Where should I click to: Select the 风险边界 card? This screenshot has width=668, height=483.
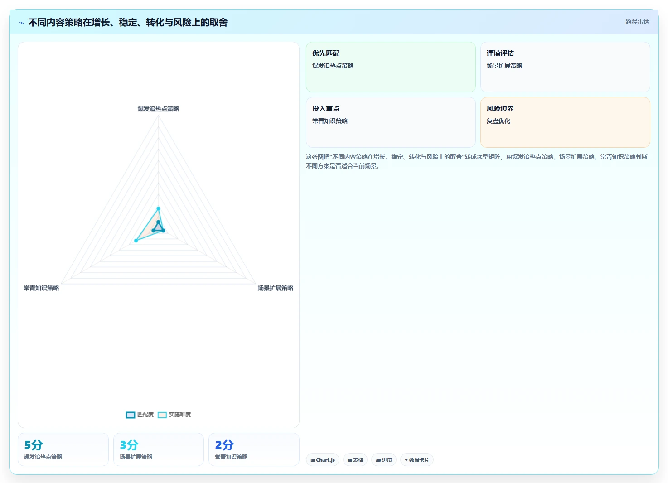tap(565, 122)
